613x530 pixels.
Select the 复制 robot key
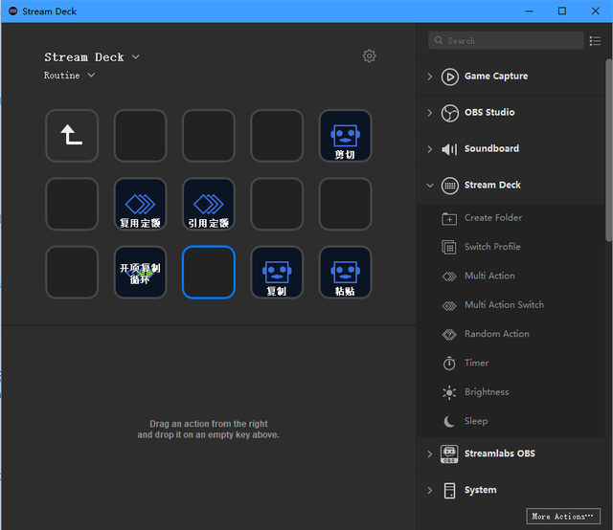click(277, 273)
